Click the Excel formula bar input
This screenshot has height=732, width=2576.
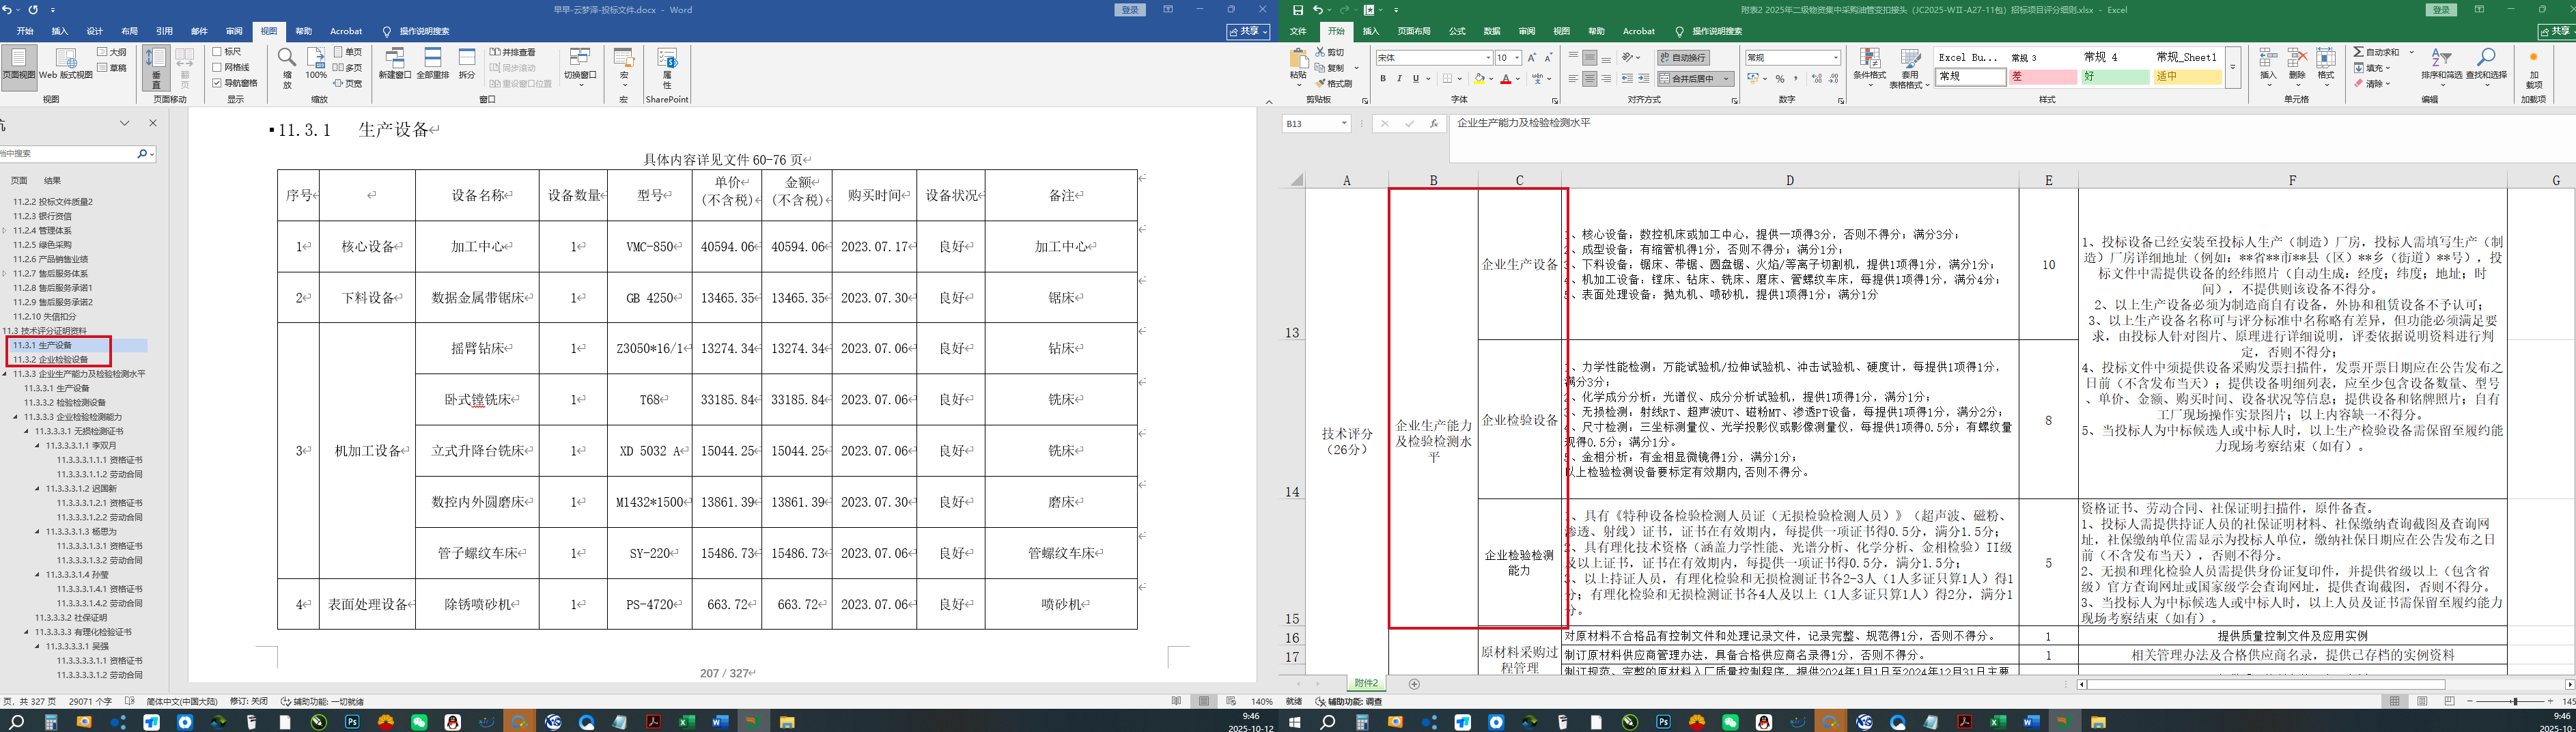[2012, 138]
